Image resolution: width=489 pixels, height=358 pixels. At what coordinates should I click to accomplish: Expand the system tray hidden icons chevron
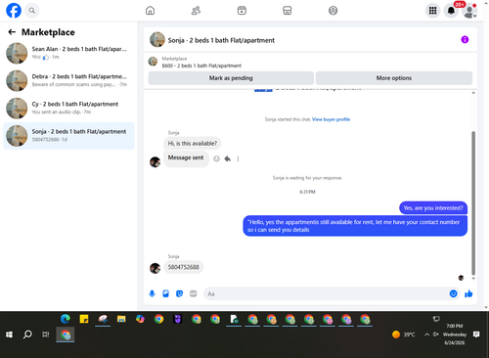(x=426, y=335)
